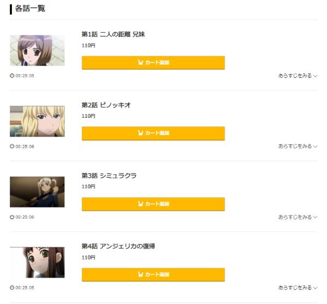Open the episode 3 thumbnail image
This screenshot has width=327, height=304.
(x=37, y=192)
